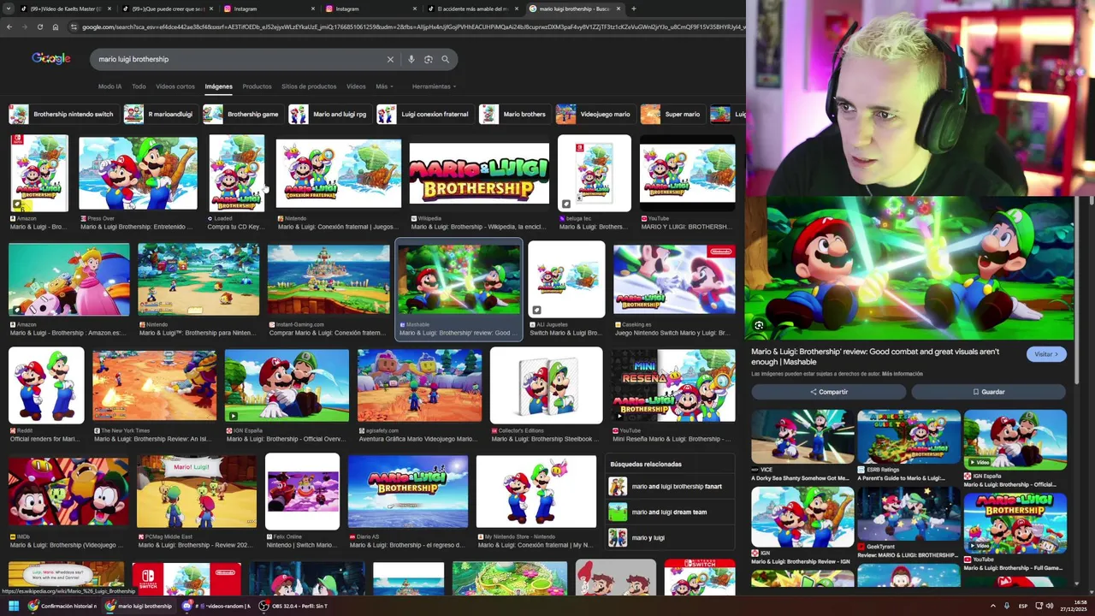Open GeekTyrant review related thumbnail

point(909,514)
